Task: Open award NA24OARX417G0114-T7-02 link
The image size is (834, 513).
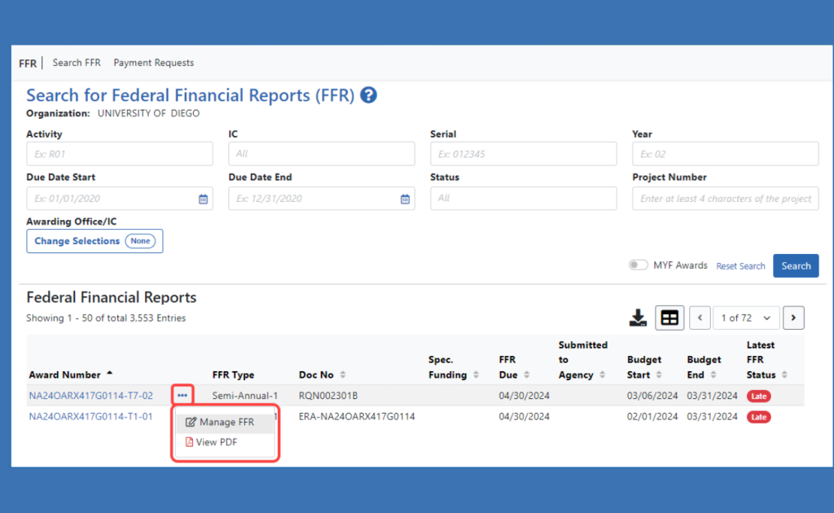Action: pyautogui.click(x=91, y=396)
